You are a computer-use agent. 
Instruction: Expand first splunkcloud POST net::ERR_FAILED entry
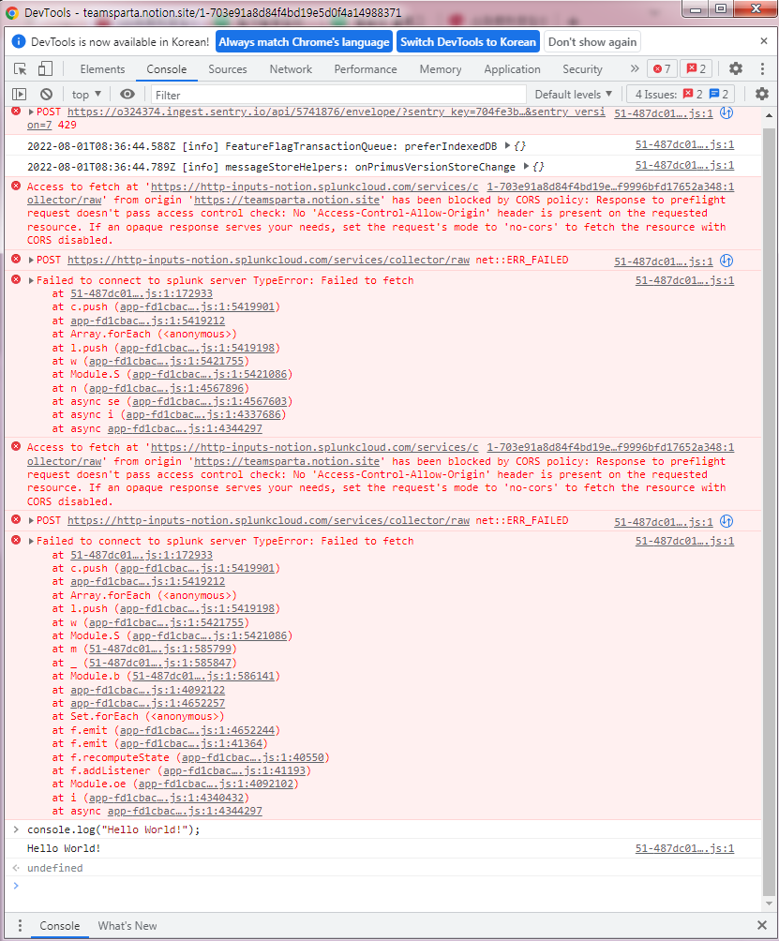point(31,260)
